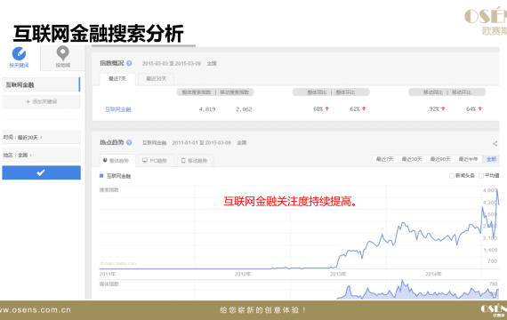
Task: Click the 4,819 overall search index value
Action: pyautogui.click(x=207, y=109)
